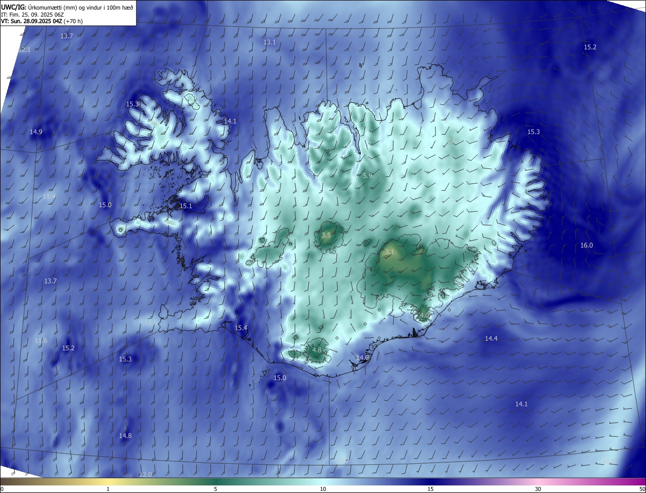Click the 14.4 value on the map
This screenshot has width=646, height=493.
coord(491,339)
